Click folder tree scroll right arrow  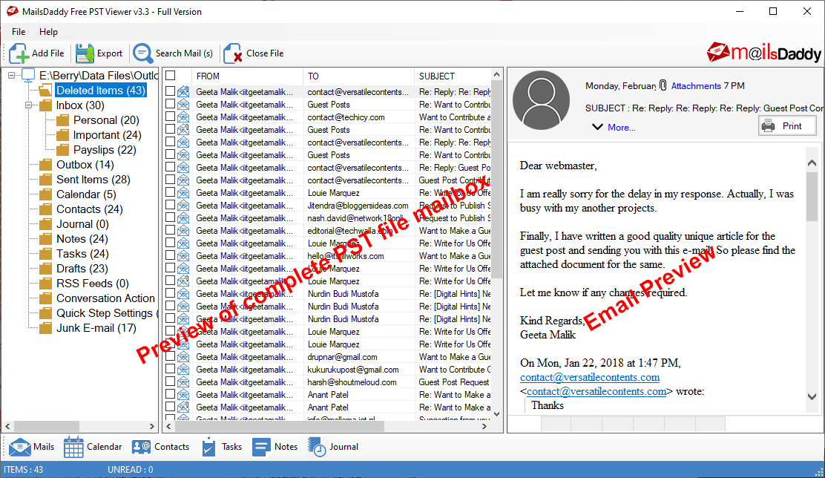151,426
